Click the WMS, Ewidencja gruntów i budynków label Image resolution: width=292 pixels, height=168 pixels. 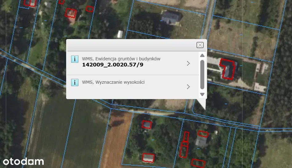[121, 59]
